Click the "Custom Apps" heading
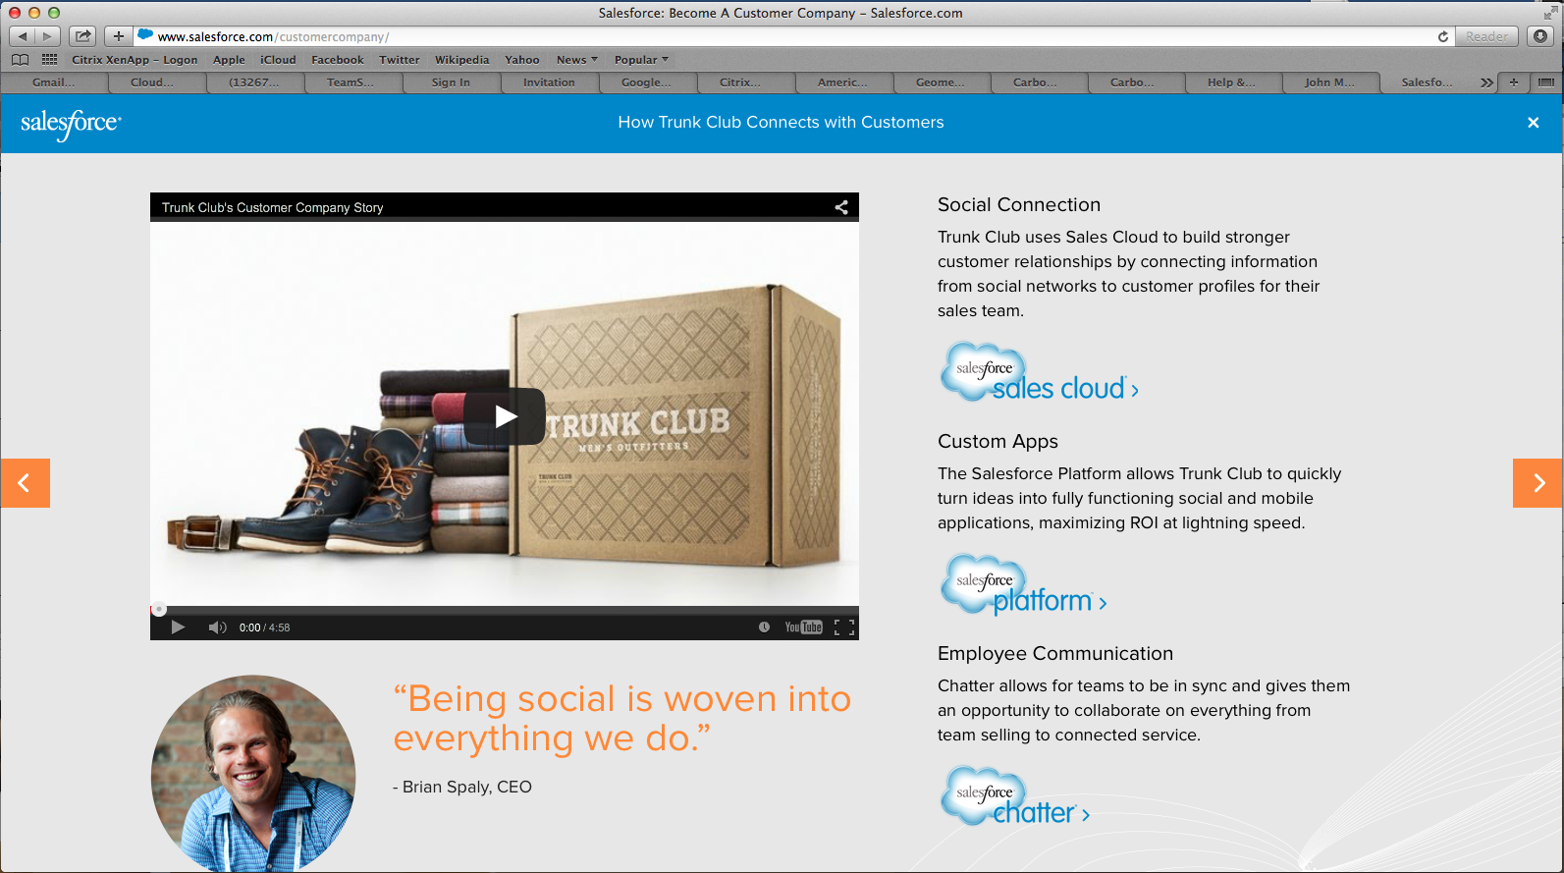The height and width of the screenshot is (873, 1564). [998, 441]
